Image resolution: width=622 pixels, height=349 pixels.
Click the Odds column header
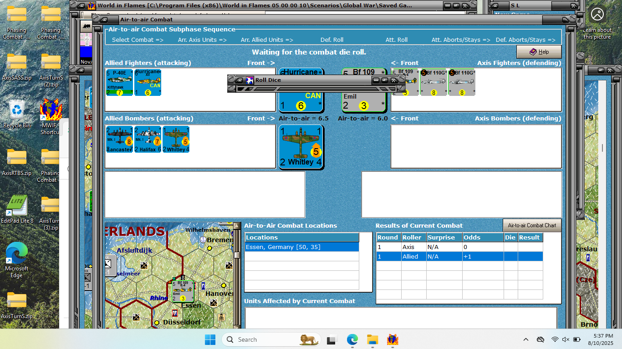483,237
